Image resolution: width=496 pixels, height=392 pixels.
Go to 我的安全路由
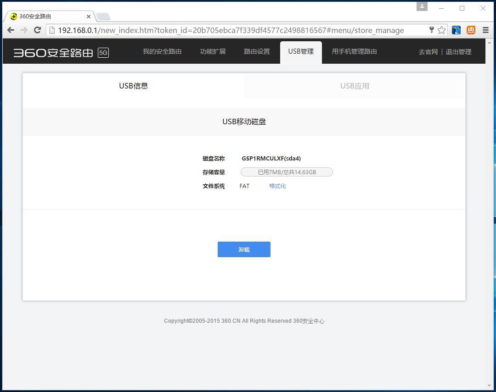pos(162,51)
